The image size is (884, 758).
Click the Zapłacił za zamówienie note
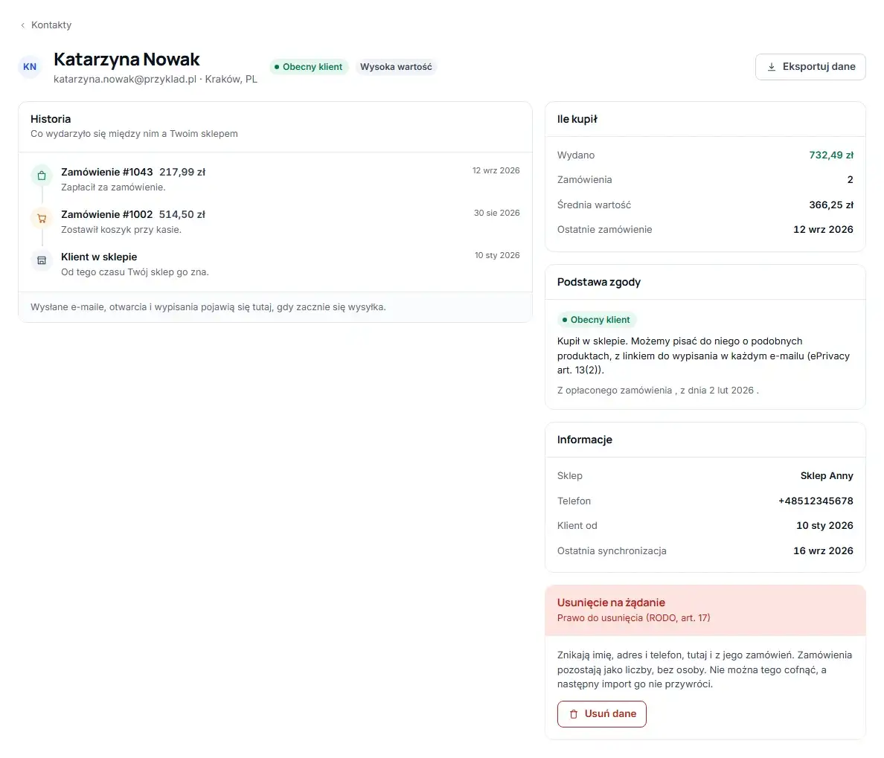113,187
